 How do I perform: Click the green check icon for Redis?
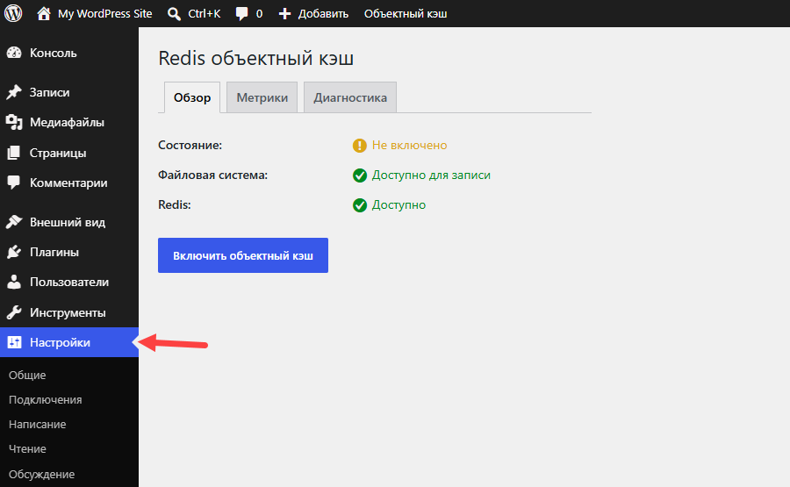point(359,205)
